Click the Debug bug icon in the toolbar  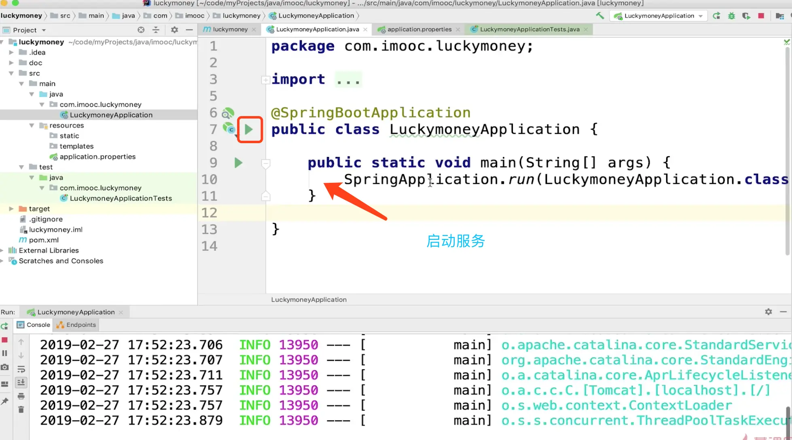point(731,16)
